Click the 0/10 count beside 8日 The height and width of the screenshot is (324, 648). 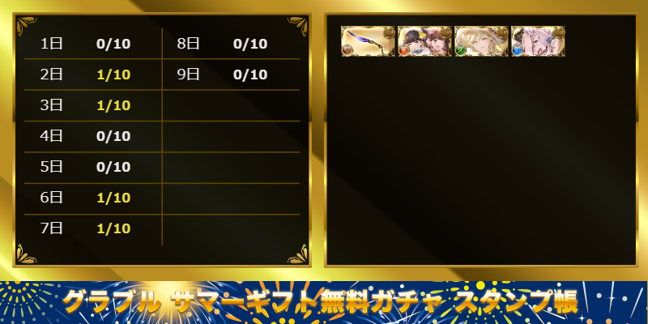250,44
